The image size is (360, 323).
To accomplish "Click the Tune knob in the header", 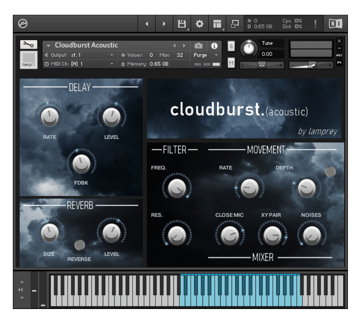I will [249, 48].
